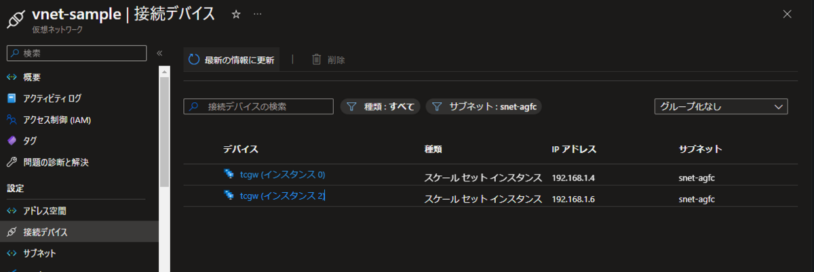814x272 pixels.
Task: Open アドレス空間 in the sidebar
Action: pyautogui.click(x=45, y=210)
